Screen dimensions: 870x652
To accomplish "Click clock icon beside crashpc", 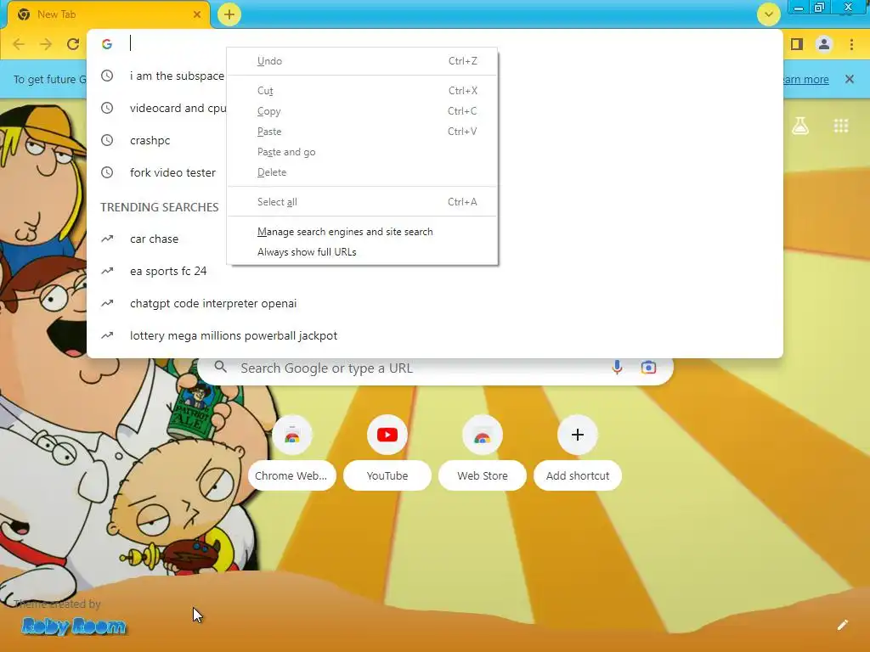I will point(107,140).
